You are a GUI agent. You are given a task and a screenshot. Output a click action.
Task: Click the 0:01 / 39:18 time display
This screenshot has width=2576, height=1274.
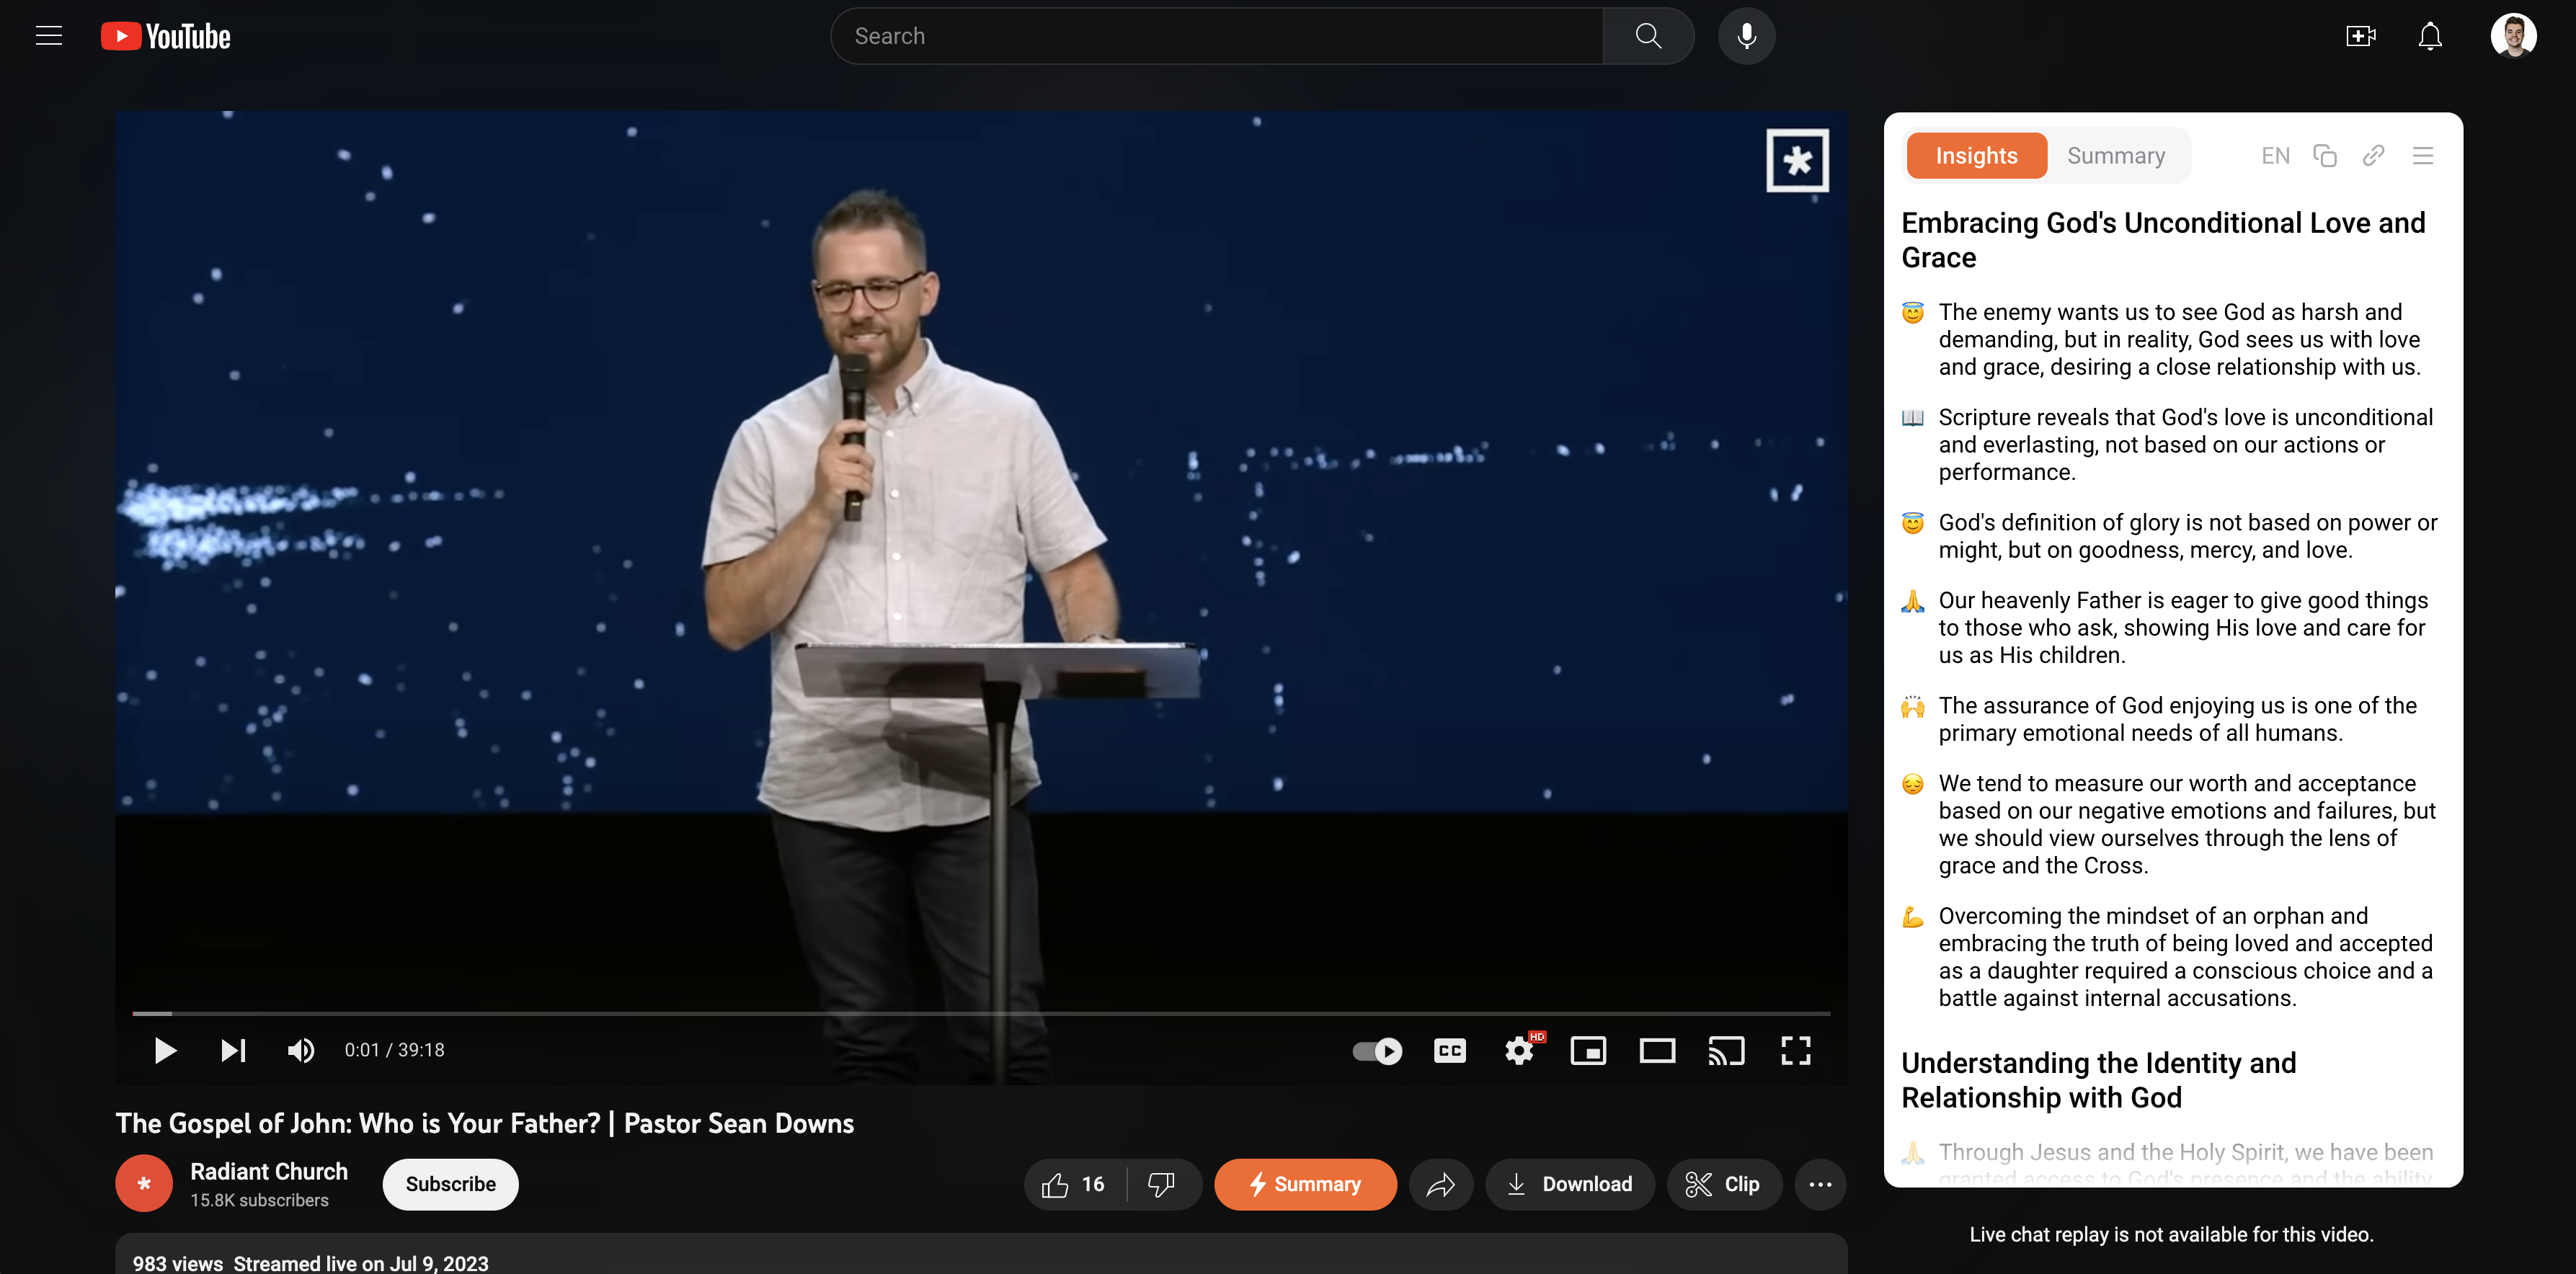click(x=394, y=1050)
